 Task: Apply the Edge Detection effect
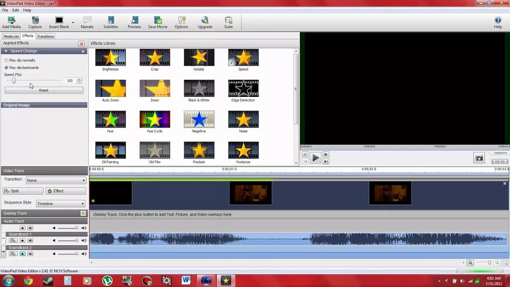coord(243,91)
